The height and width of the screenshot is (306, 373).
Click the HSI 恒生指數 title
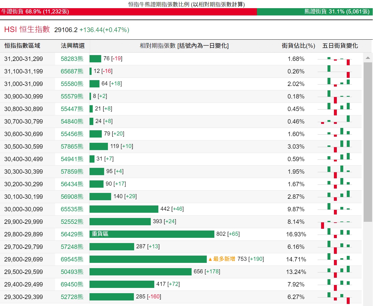pyautogui.click(x=27, y=29)
